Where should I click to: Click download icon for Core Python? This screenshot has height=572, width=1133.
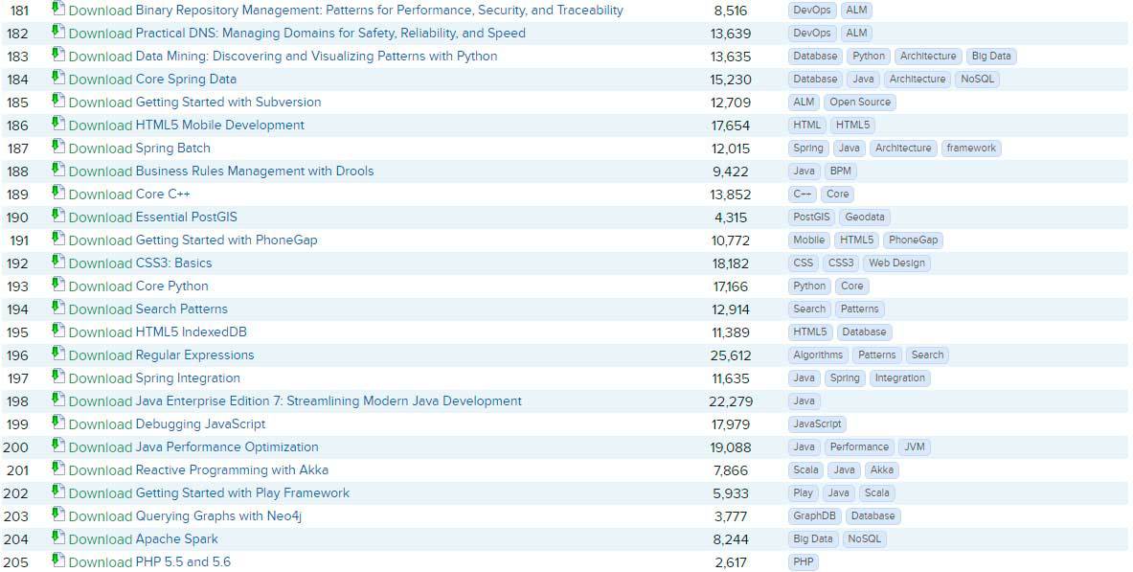pos(58,285)
